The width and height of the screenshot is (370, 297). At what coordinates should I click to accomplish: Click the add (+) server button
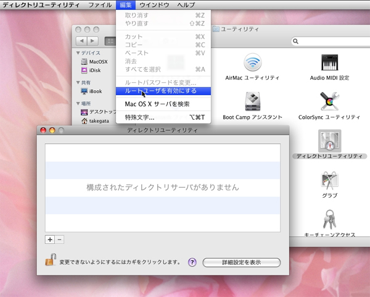tap(50, 240)
